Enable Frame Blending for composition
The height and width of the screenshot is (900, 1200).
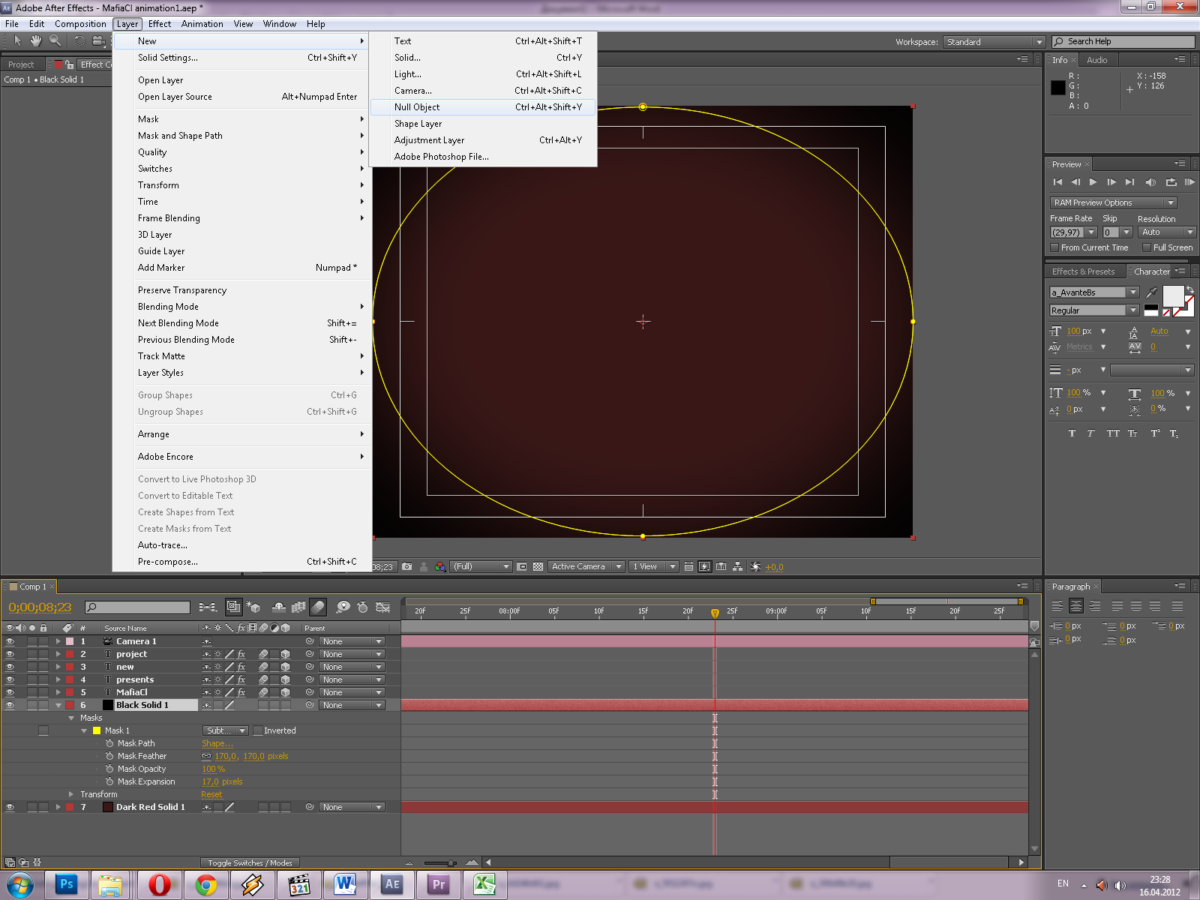[298, 607]
